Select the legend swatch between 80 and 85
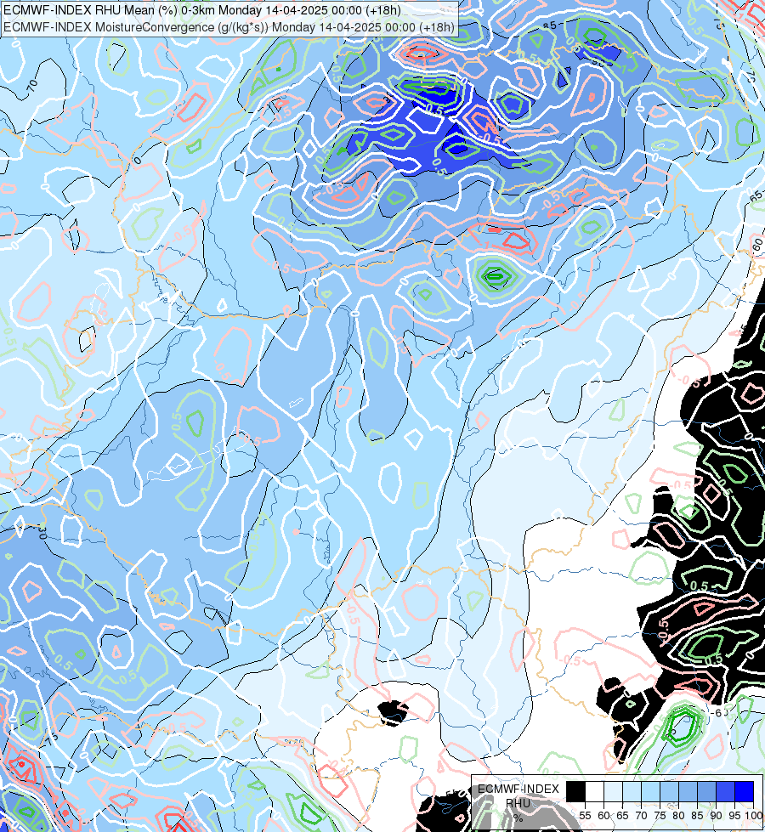The height and width of the screenshot is (832, 765). click(x=688, y=791)
